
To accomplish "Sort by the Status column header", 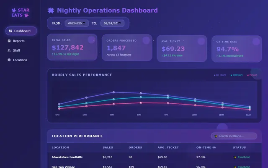I will tap(240, 147).
